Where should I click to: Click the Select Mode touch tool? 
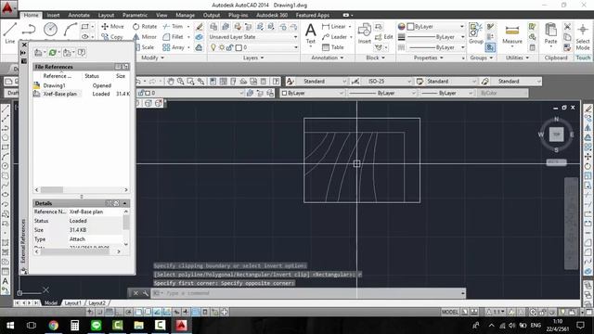(x=583, y=37)
